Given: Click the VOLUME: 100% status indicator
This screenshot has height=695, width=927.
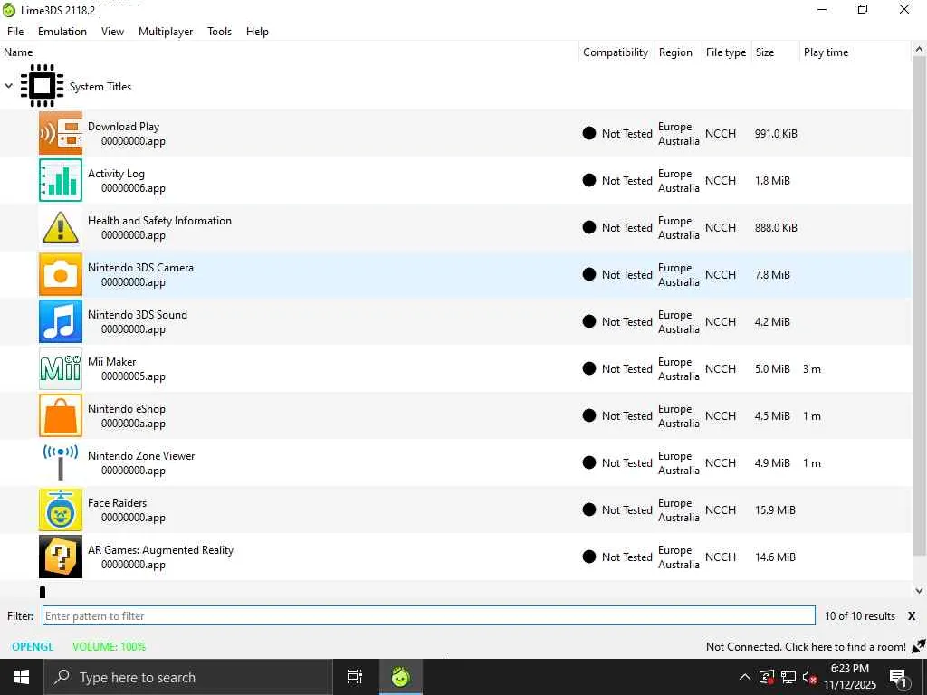Looking at the screenshot, I should [109, 646].
